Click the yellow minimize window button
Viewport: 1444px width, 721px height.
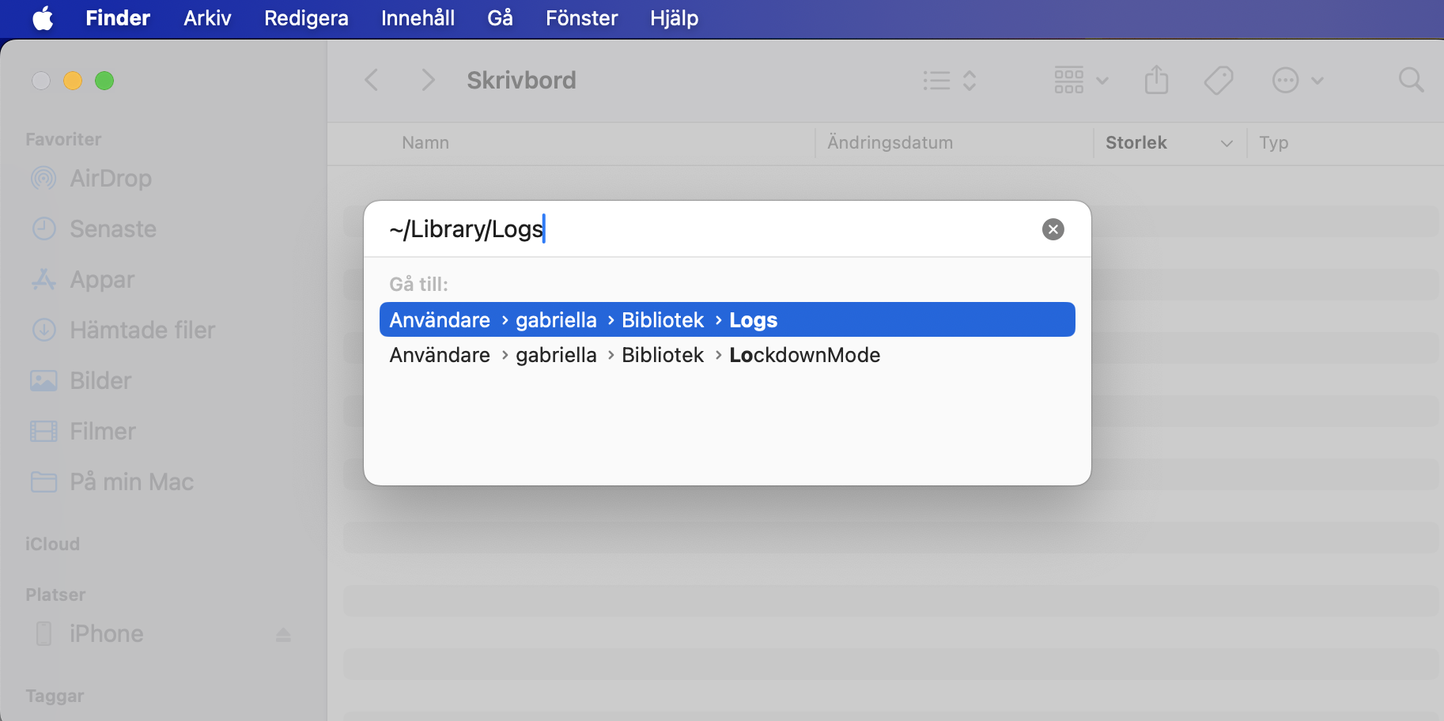click(x=73, y=81)
